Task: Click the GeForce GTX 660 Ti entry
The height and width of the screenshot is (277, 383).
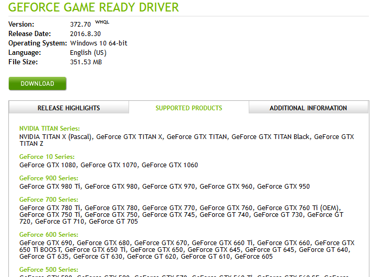Action: coord(222,243)
